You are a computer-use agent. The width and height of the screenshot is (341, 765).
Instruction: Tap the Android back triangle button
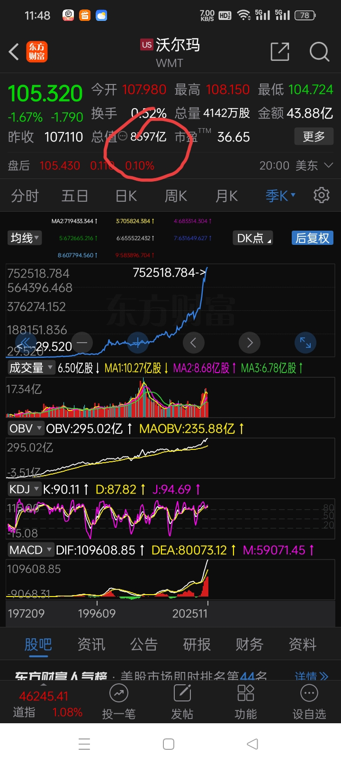252,744
